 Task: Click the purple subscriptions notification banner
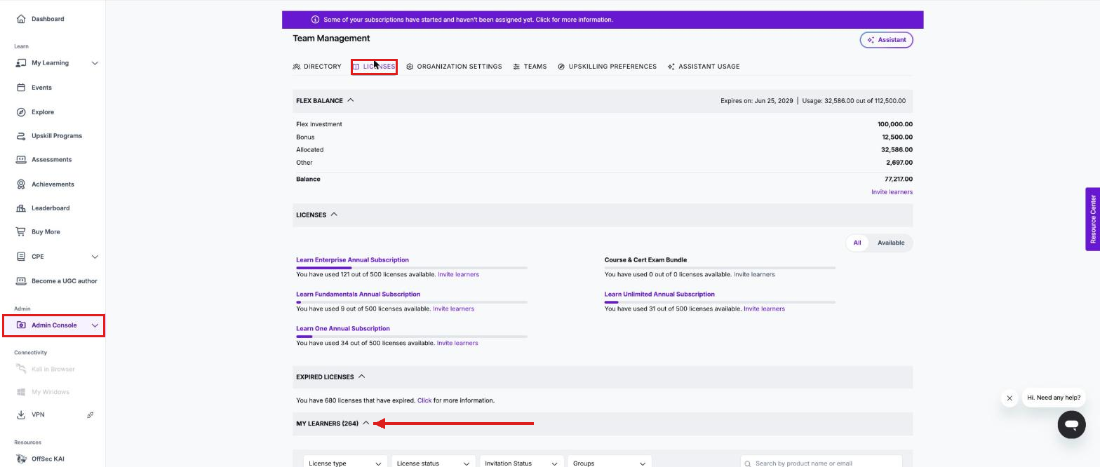603,20
